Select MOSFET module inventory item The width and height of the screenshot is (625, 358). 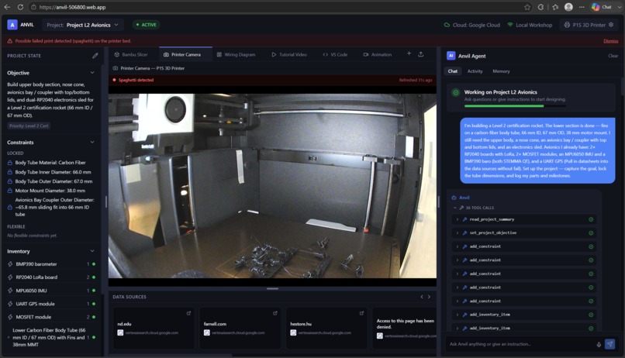tap(51, 317)
